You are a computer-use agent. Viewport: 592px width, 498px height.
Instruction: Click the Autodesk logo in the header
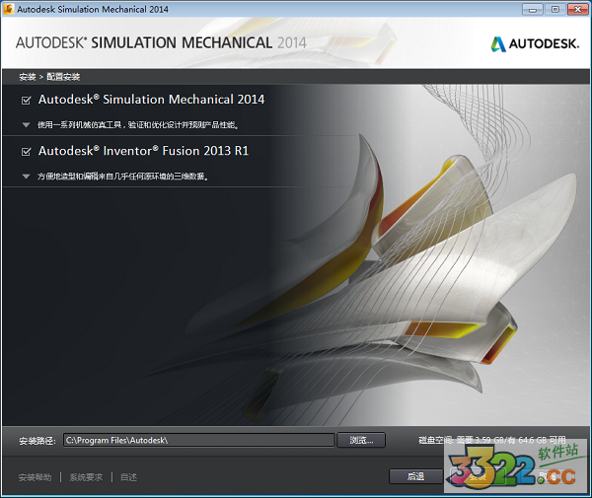click(x=535, y=44)
